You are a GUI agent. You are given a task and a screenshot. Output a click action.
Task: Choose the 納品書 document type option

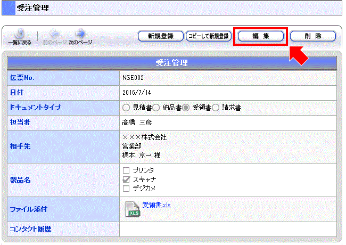156,108
